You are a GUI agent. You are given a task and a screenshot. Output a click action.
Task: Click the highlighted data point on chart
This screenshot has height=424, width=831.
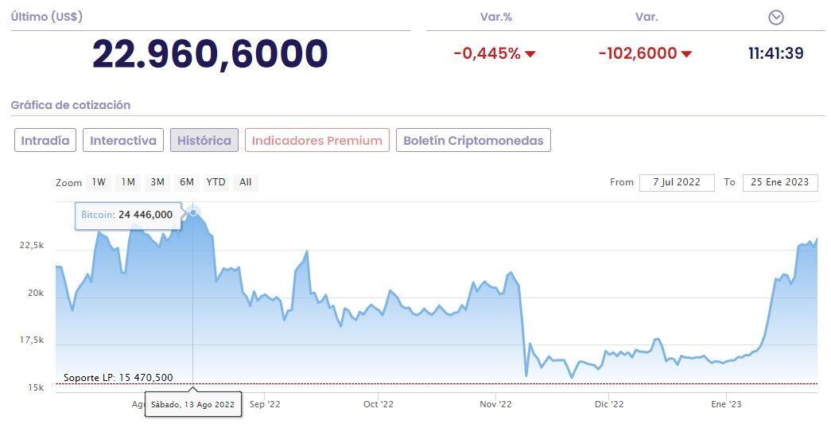click(x=193, y=212)
